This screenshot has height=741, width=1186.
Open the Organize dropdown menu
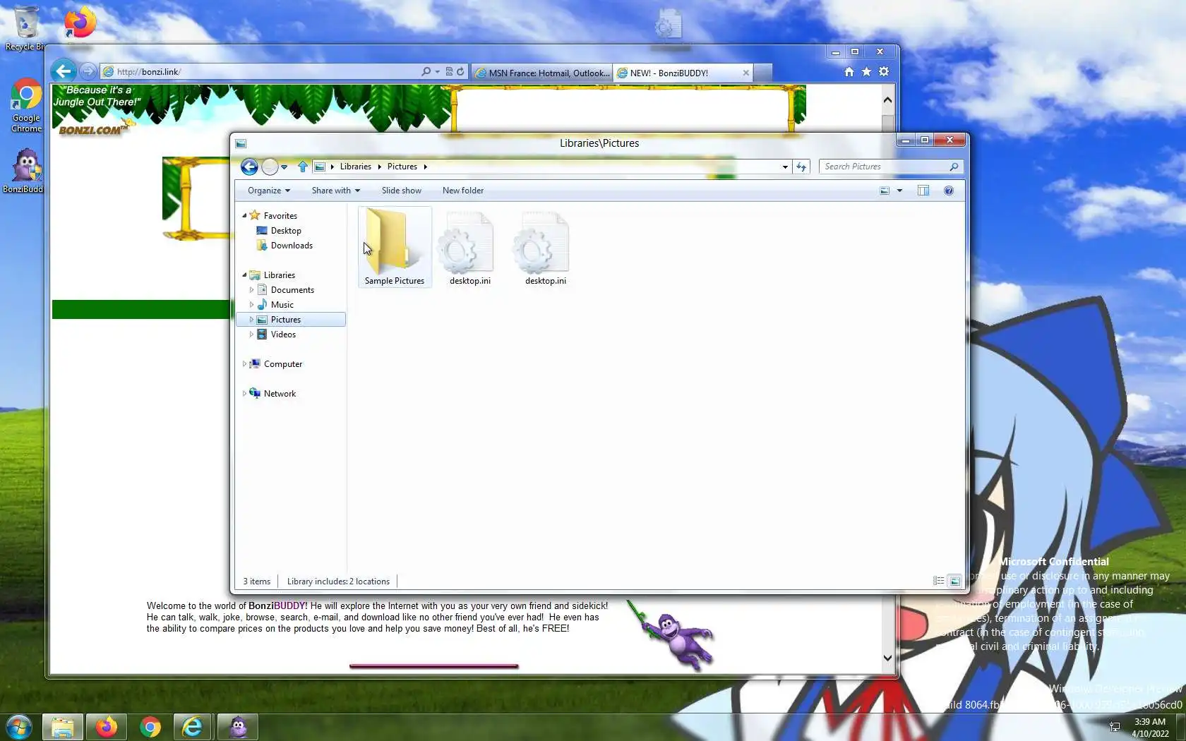coord(268,191)
